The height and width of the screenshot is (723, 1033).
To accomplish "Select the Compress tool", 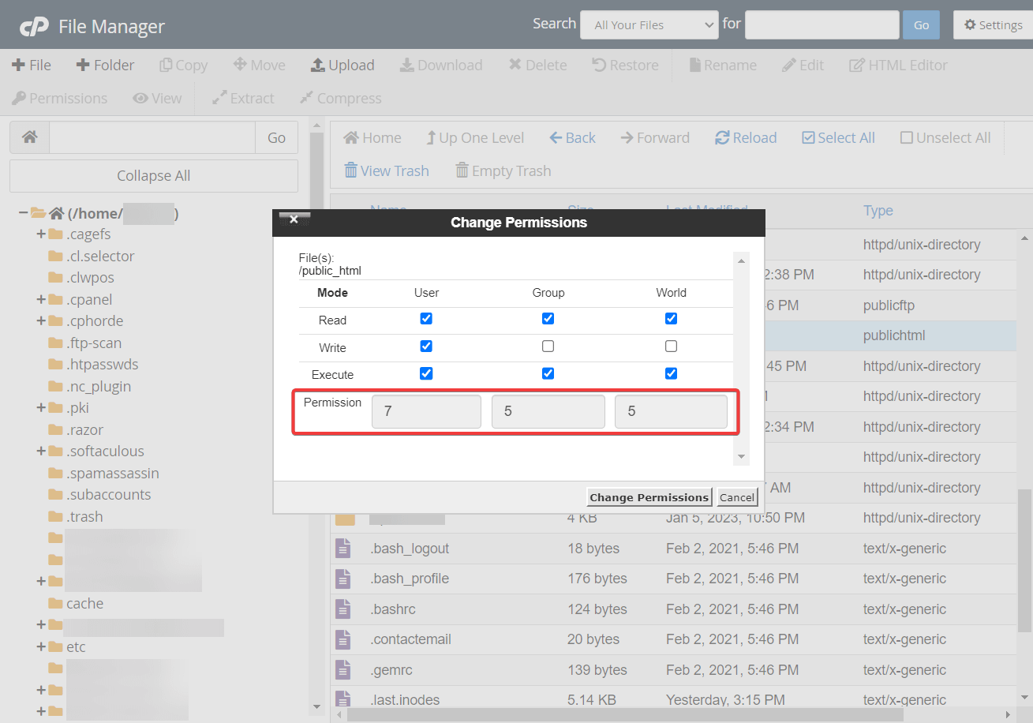I will (340, 98).
